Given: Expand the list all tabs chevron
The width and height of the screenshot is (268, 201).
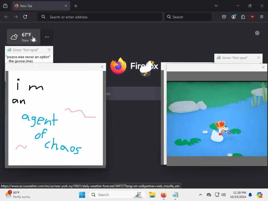Looking at the screenshot, I should [x=216, y=6].
